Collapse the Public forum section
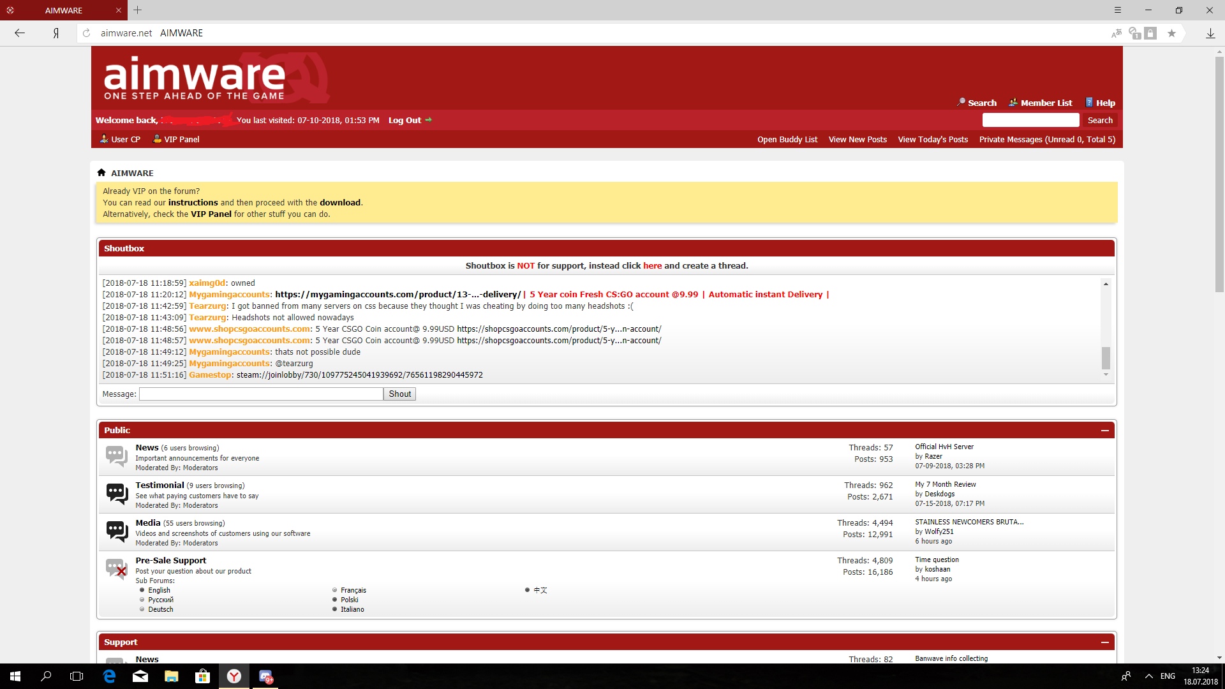Screen dimensions: 1225x689 (x=1104, y=431)
